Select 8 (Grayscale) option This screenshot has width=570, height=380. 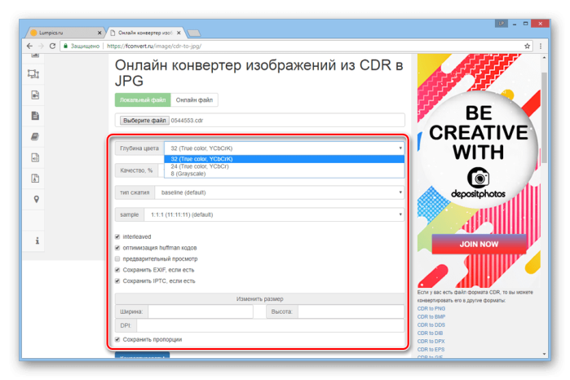click(x=285, y=174)
